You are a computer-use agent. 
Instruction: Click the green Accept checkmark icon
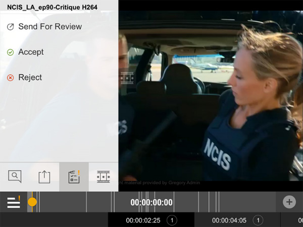tap(11, 52)
